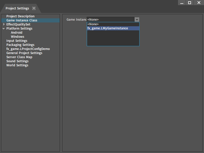This screenshot has width=204, height=153.
Task: Open Windows platform settings
Action: 17,37
